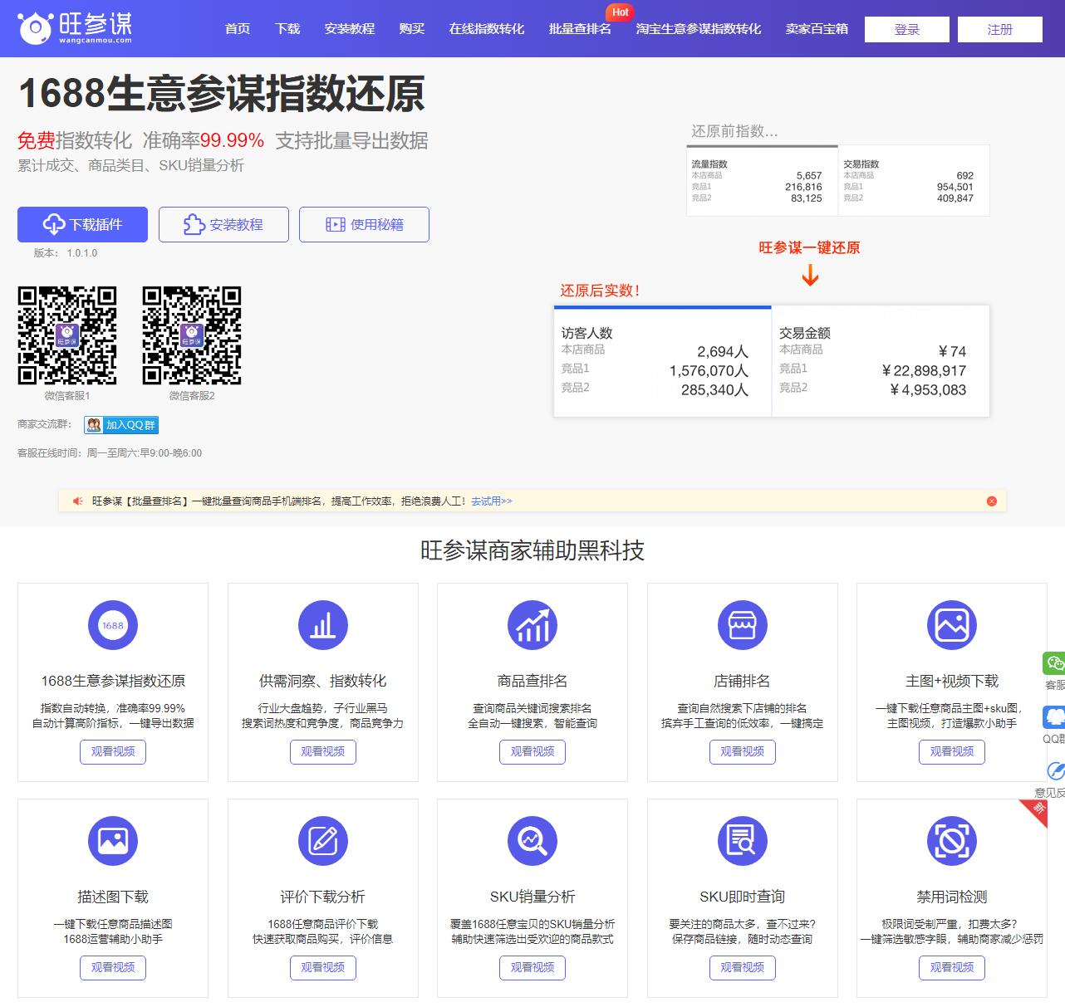
Task: Click the 1688 round icon
Action: pos(113,625)
